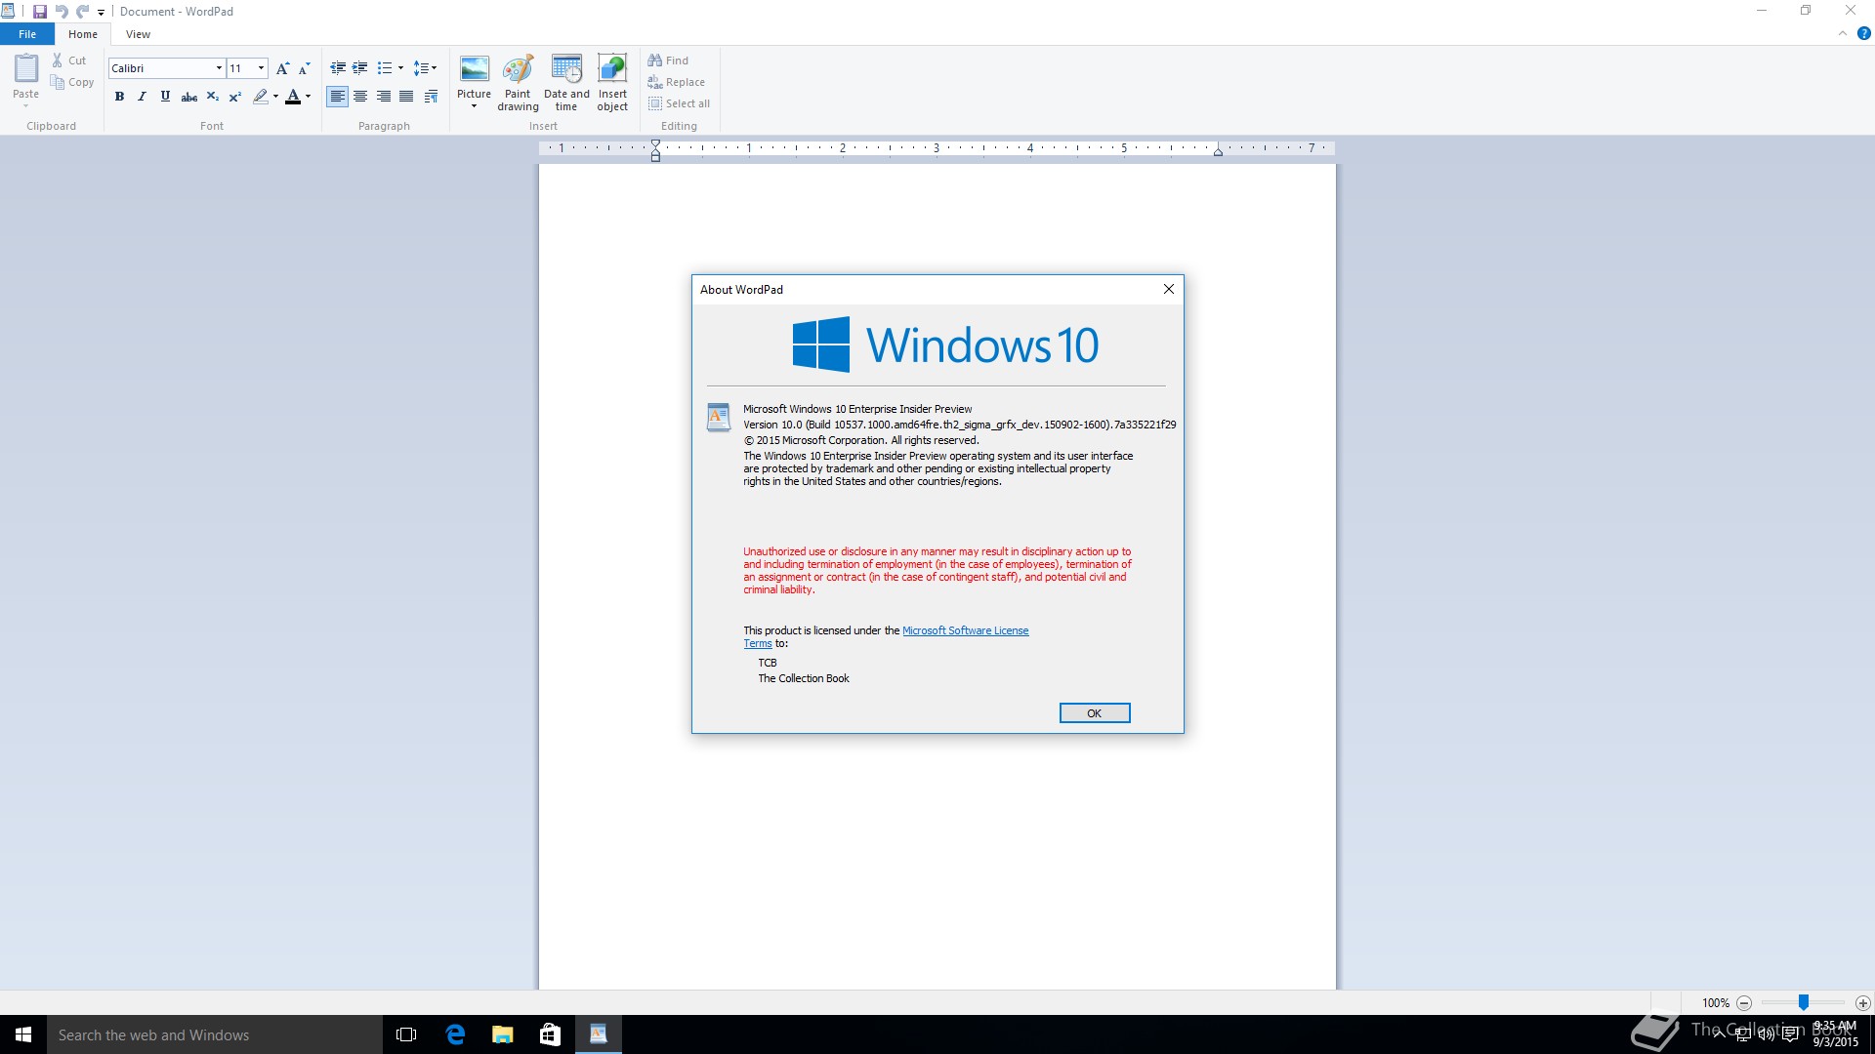The image size is (1875, 1054).
Task: Expand the font size dropdown
Action: [261, 68]
